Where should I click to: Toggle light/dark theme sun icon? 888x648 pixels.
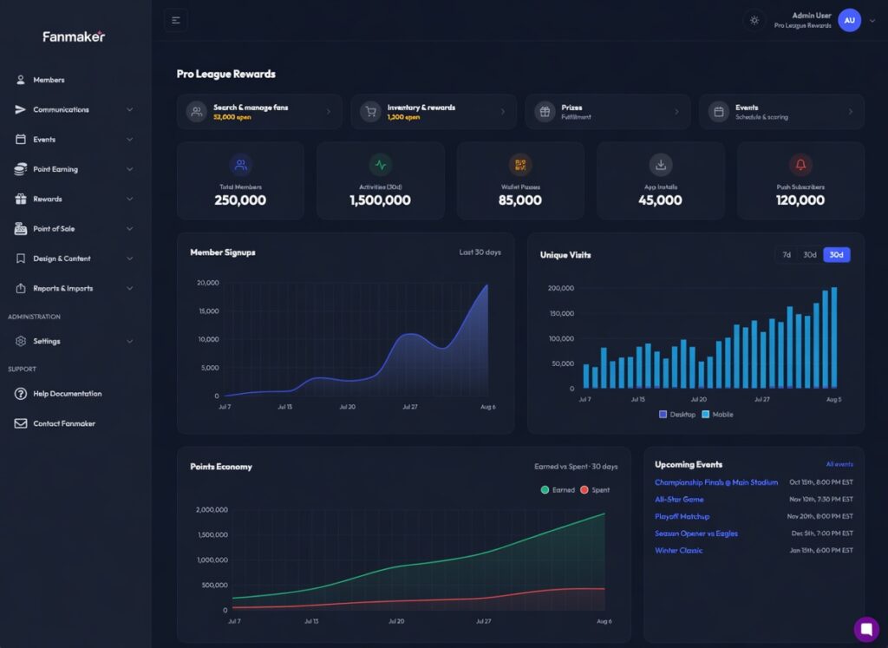coord(754,21)
